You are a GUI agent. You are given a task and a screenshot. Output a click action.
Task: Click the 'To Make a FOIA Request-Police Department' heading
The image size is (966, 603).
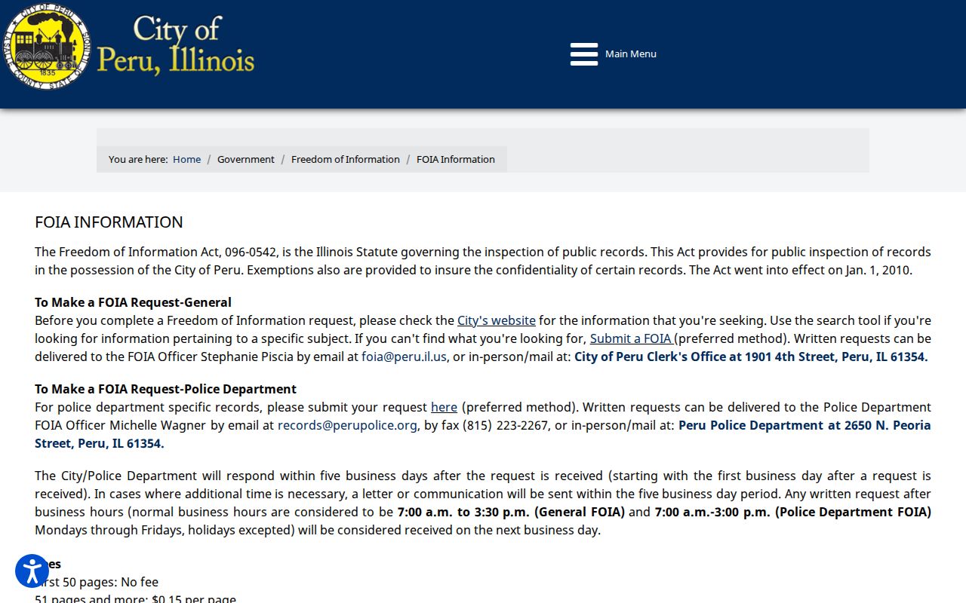click(x=165, y=389)
